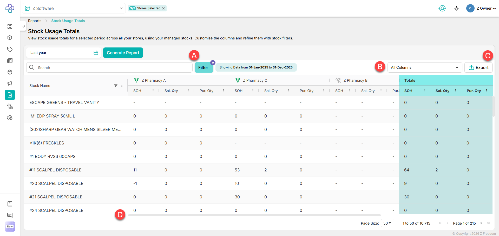Open the chat message icon in sidebar

10,215
